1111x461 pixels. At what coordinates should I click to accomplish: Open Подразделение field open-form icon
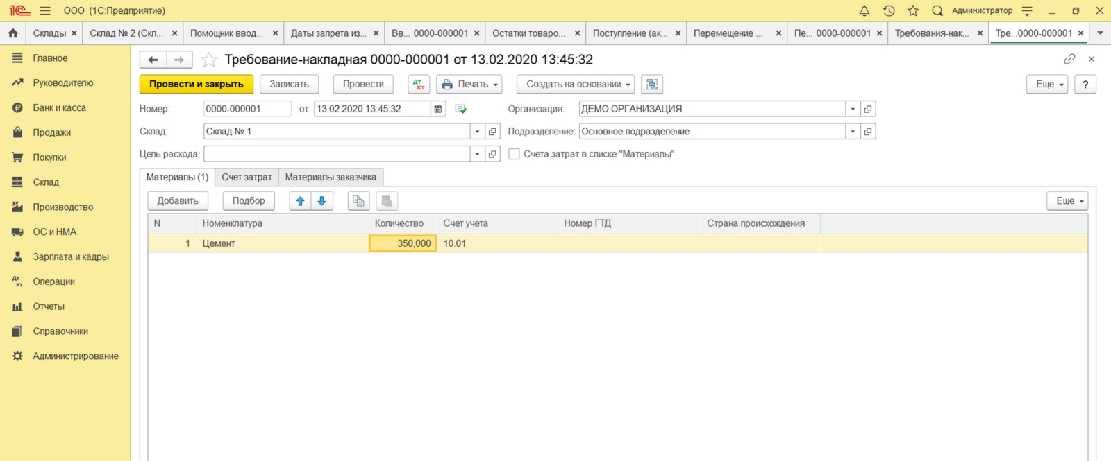tap(868, 132)
